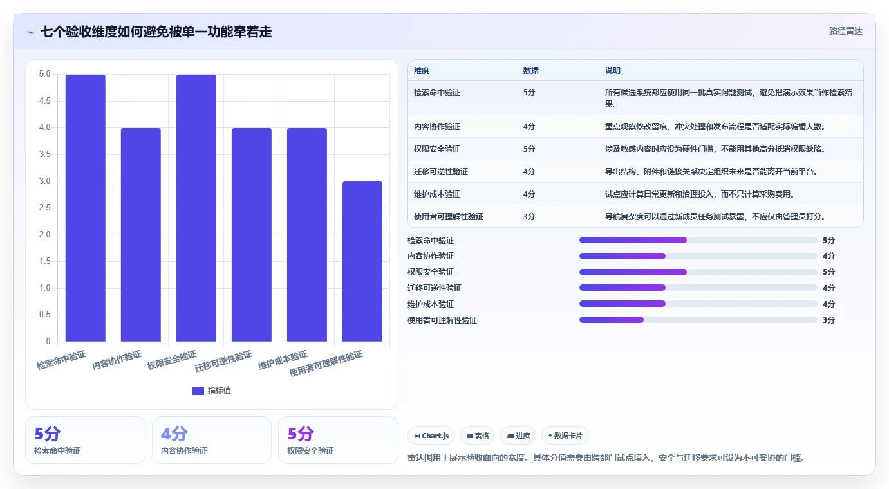This screenshot has width=889, height=489.
Task: Select the 表格 tag chip
Action: 478,436
